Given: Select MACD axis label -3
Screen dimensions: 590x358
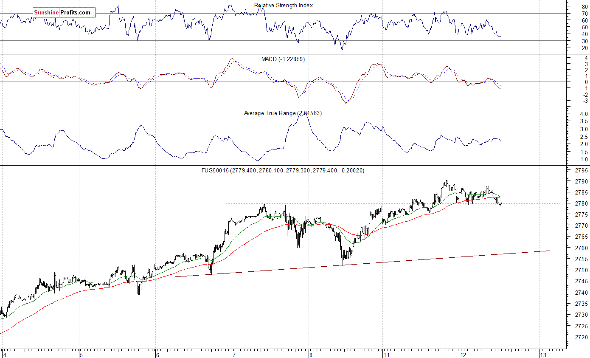Looking at the screenshot, I should click(585, 101).
